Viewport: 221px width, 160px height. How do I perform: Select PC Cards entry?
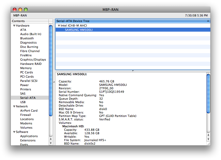pos(27,72)
